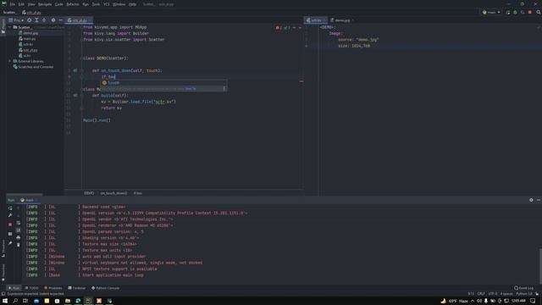Click the Expand All icon in Project panel
The width and height of the screenshot is (542, 305).
click(x=36, y=20)
